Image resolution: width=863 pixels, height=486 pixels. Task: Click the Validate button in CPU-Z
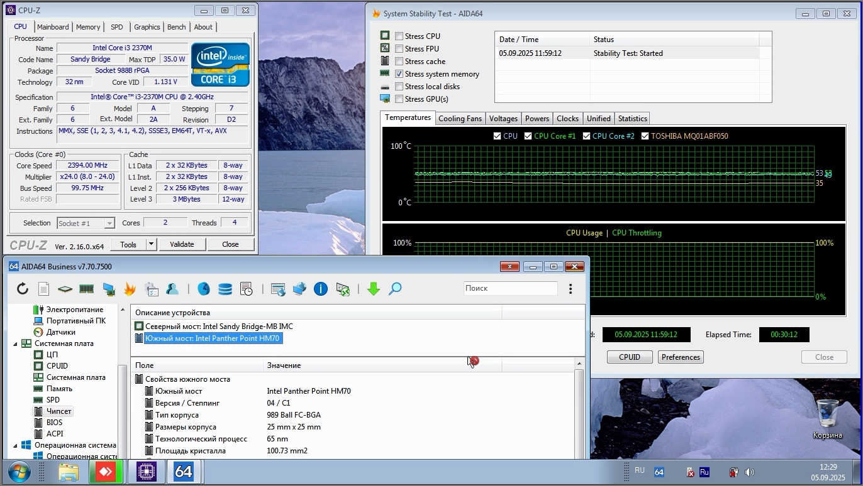[182, 244]
